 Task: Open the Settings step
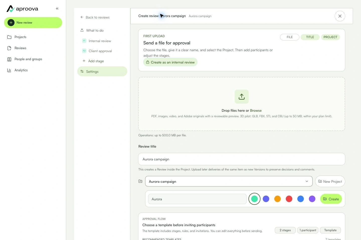pyautogui.click(x=102, y=71)
